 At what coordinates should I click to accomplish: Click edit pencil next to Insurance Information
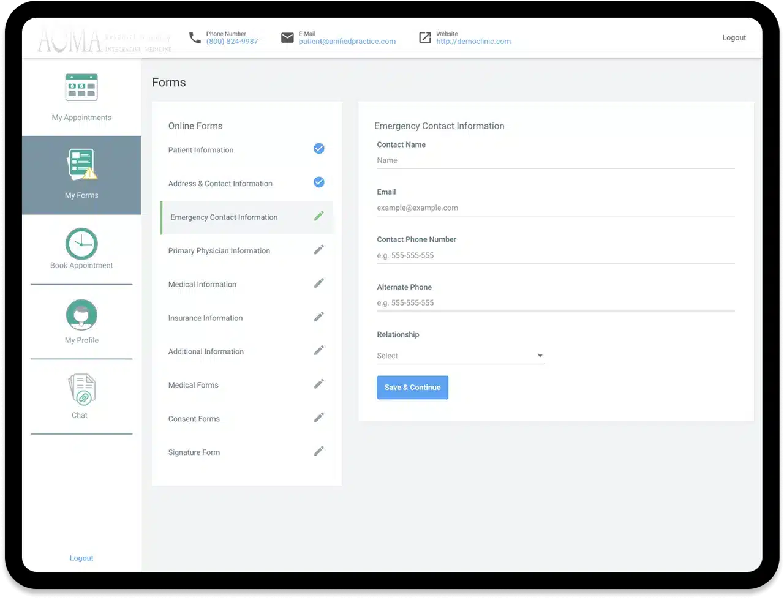pyautogui.click(x=318, y=317)
